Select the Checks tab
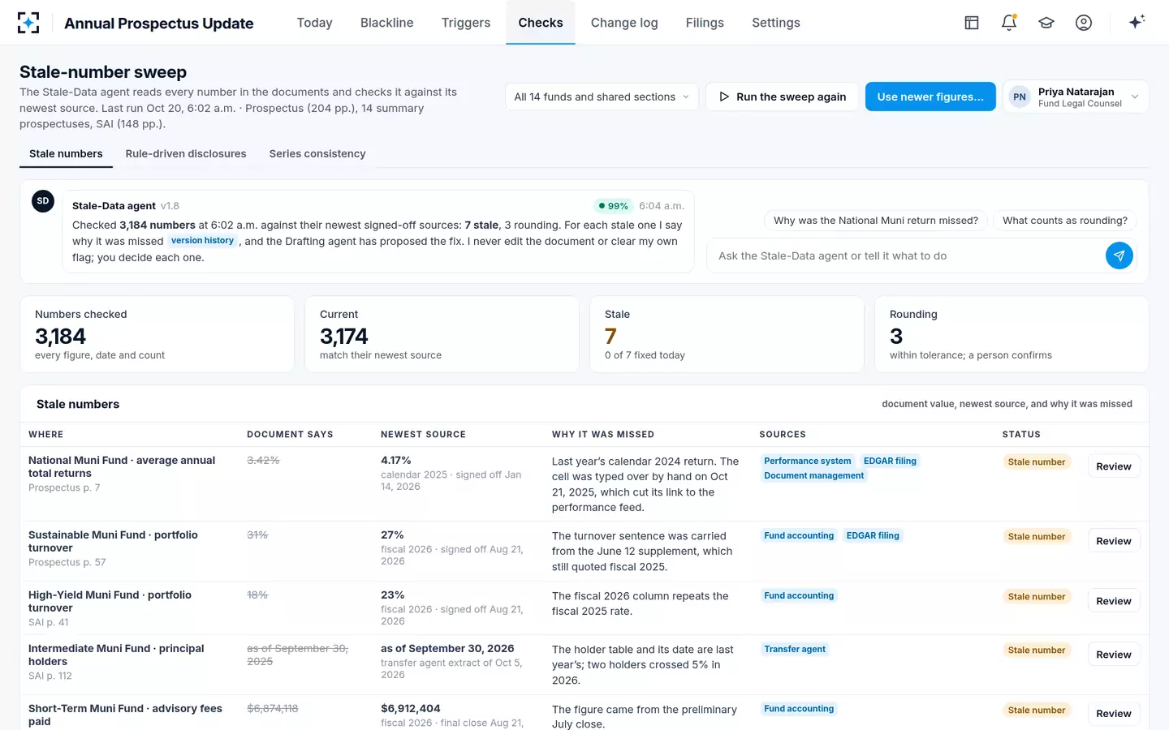This screenshot has height=730, width=1169. tap(541, 23)
